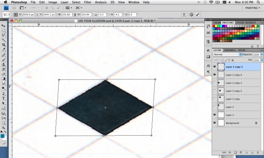Toggle the maintain aspect ratio link
This screenshot has width=264, height=158.
[x=75, y=14]
